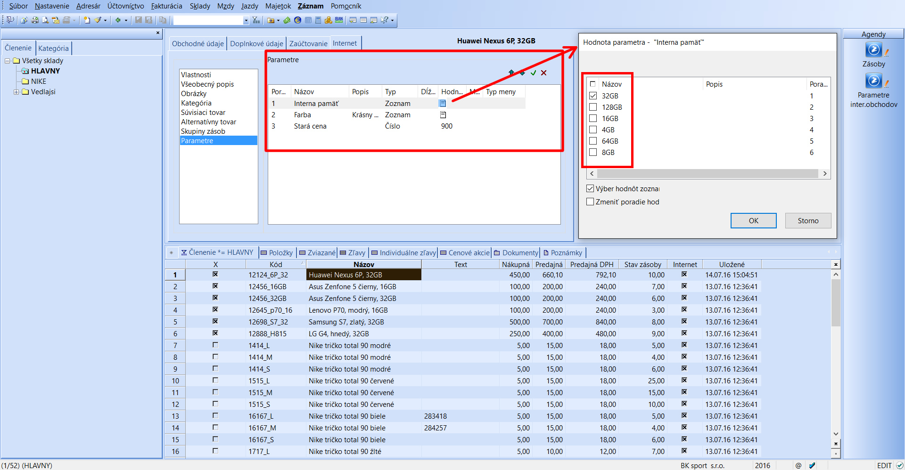Screen dimensions: 905x470
Task: Click the filter funnel icon in toolbar
Action: click(256, 20)
